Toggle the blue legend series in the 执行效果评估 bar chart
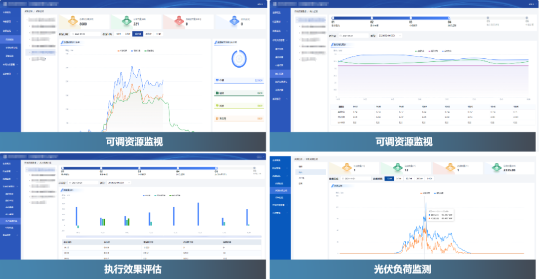This screenshot has height=279, width=539. 147,196
